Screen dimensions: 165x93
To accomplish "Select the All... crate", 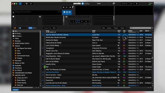I will click(26, 31).
